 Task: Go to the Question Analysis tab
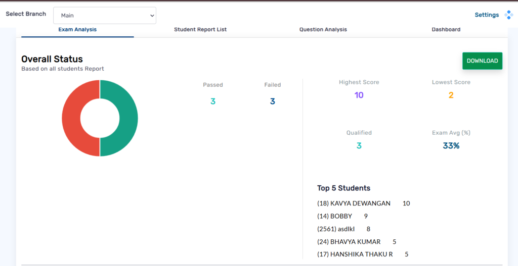323,30
